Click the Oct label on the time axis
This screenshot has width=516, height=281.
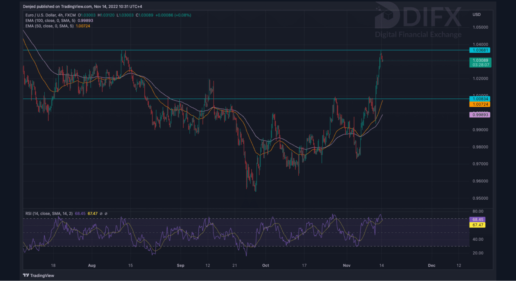point(265,265)
